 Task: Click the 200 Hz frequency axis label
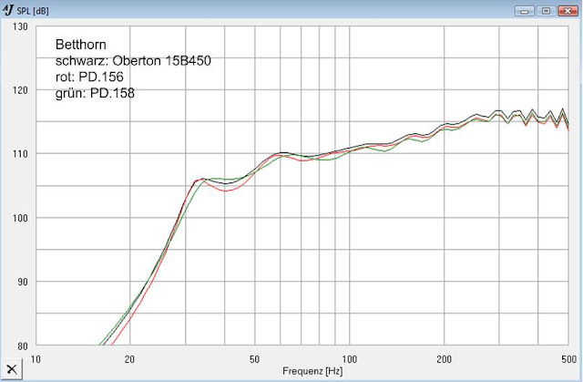[444, 359]
